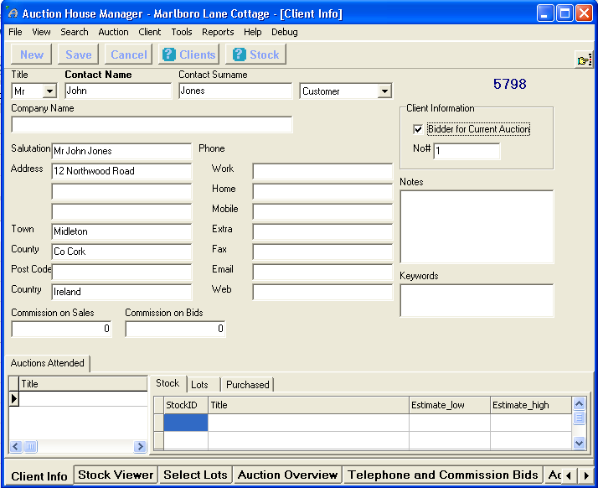Click the Town field containing Midleton
This screenshot has width=598, height=488.
(121, 231)
